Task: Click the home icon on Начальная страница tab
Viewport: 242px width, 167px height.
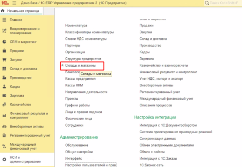Action: tap(3, 11)
